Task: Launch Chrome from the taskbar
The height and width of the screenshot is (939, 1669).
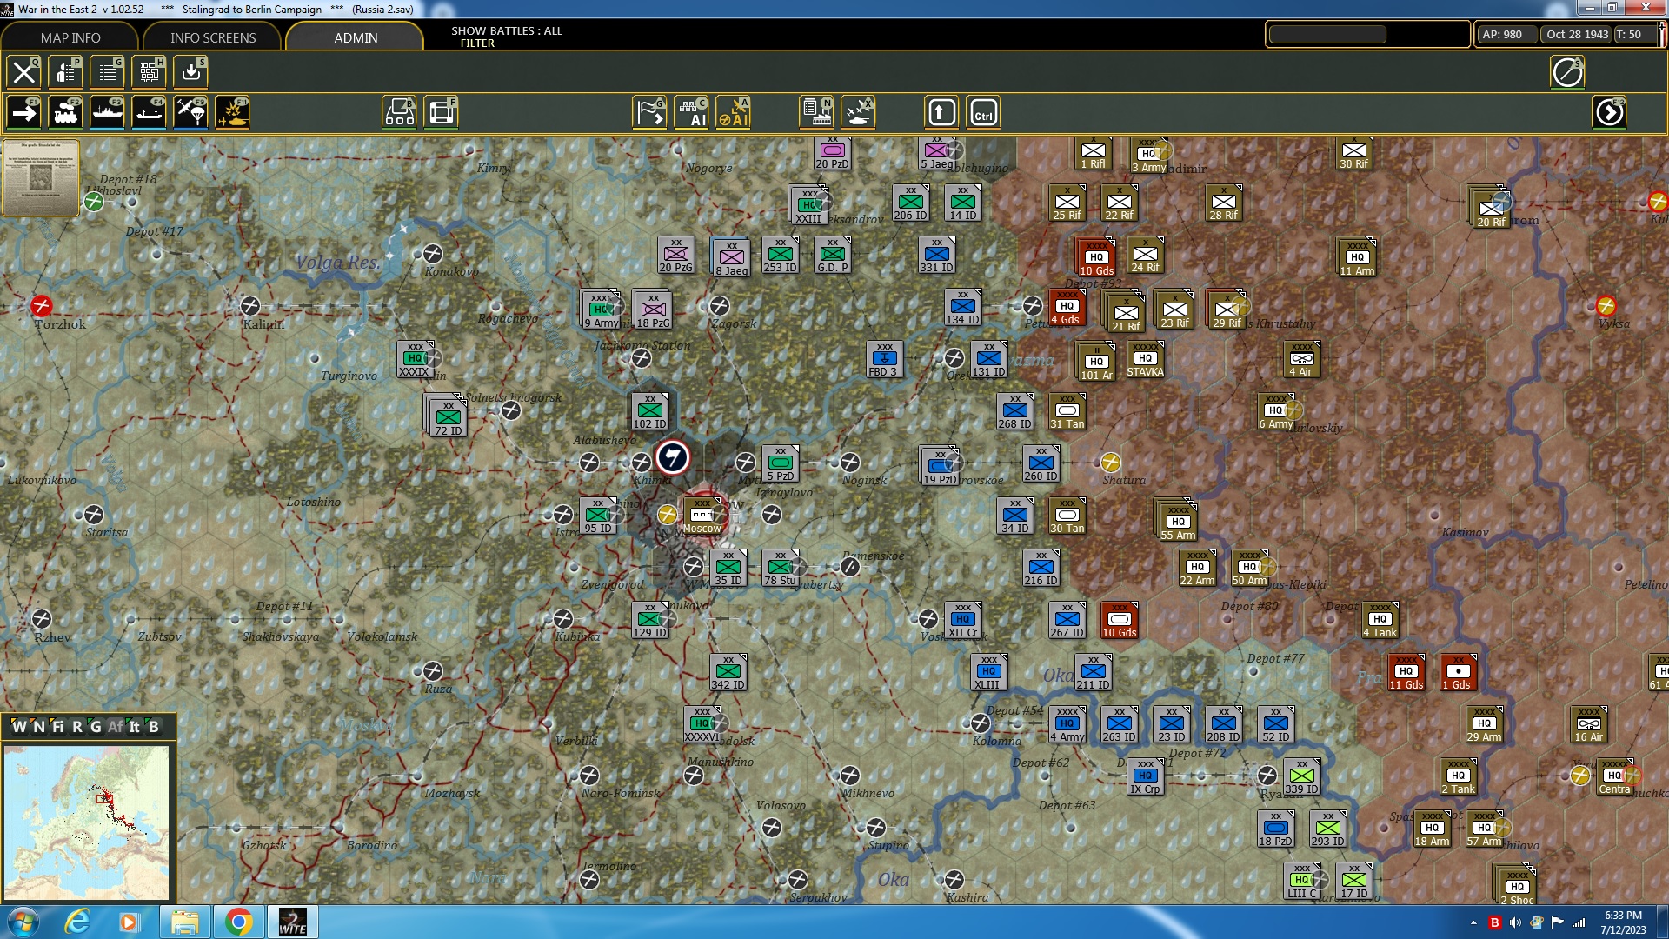Action: 241,921
